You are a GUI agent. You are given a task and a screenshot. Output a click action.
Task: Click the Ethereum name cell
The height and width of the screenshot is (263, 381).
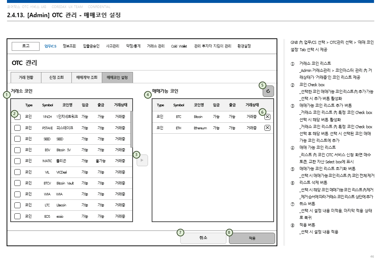200,128
